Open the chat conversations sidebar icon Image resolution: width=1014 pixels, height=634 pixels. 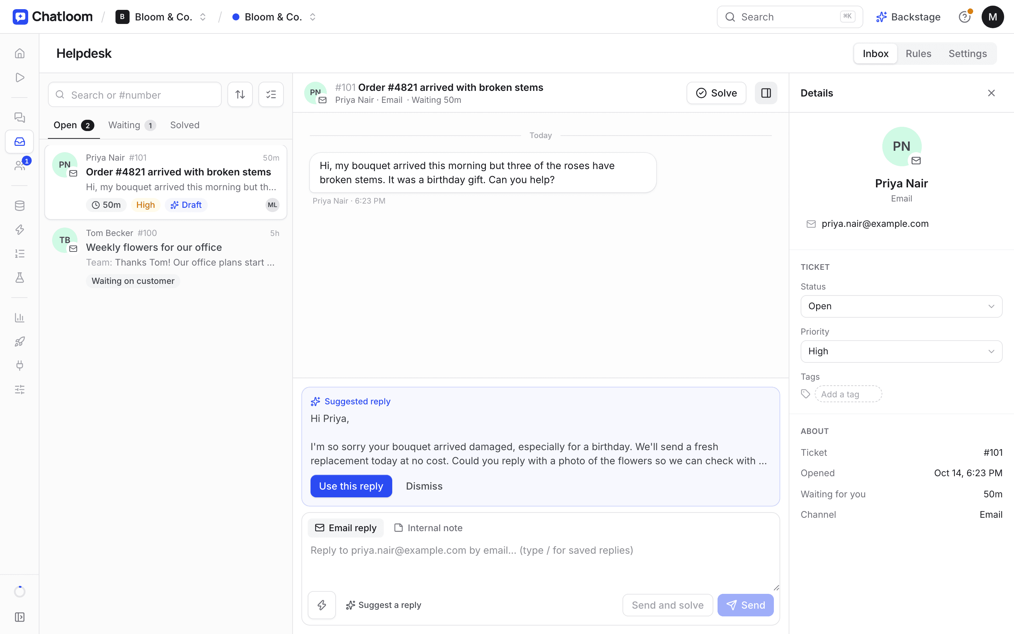tap(19, 117)
